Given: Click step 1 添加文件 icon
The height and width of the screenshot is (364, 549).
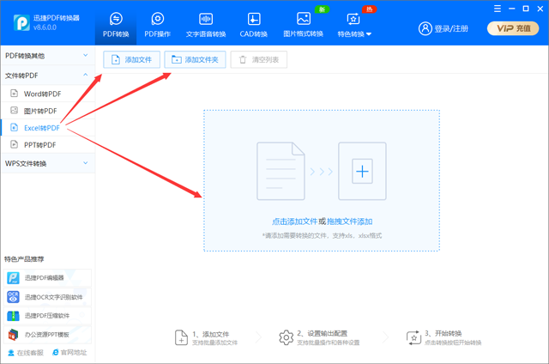Looking at the screenshot, I should (x=181, y=337).
